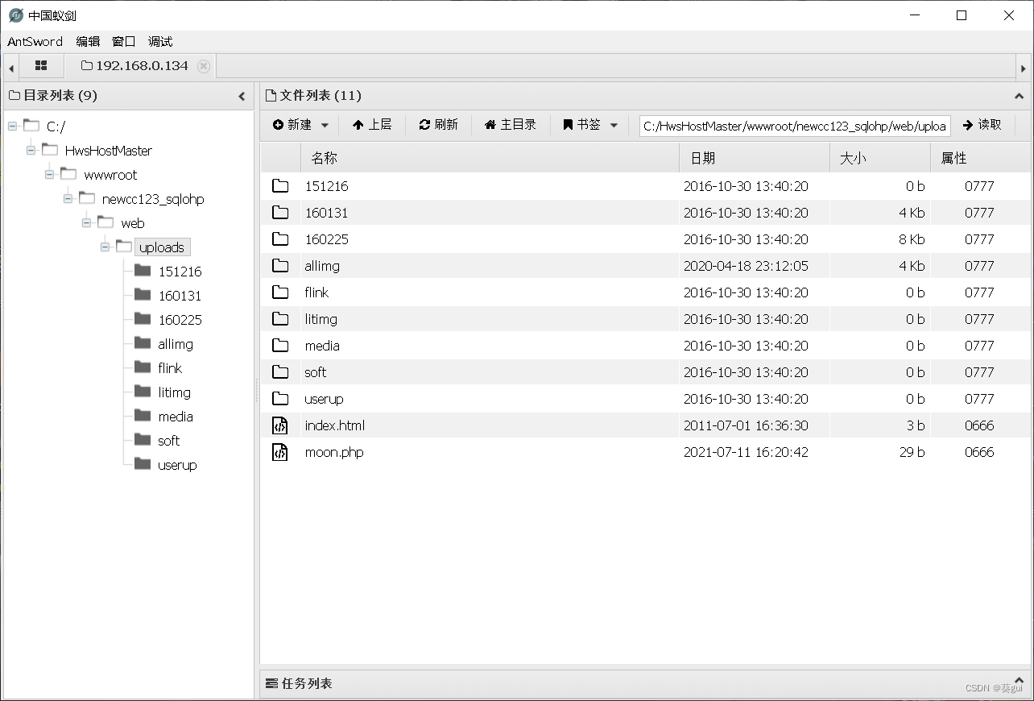The width and height of the screenshot is (1034, 701).
Task: Click the 书签 button
Action: pos(581,125)
